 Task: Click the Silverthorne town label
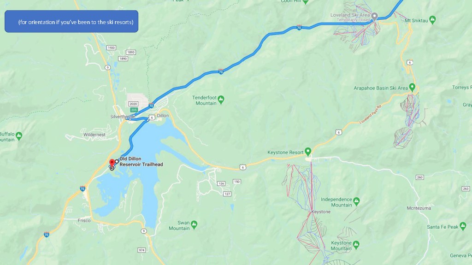(122, 117)
